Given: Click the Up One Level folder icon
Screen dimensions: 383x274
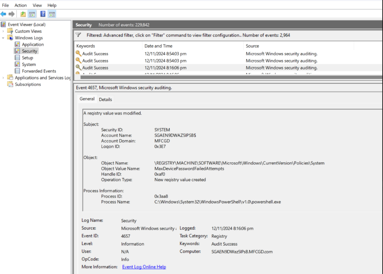Looking at the screenshot, I should 23,14.
